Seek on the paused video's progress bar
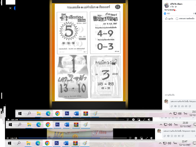Image resolution: width=196 pixels, height=147 pixels. coord(72,119)
